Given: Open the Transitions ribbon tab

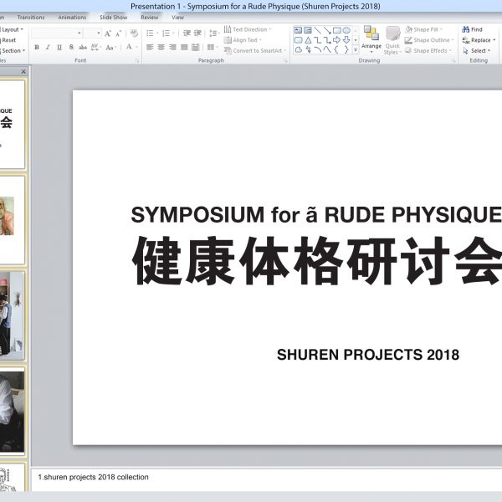Looking at the screenshot, I should coord(31,18).
